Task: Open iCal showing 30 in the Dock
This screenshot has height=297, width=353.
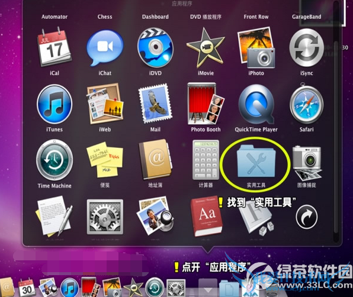Action: (27, 288)
